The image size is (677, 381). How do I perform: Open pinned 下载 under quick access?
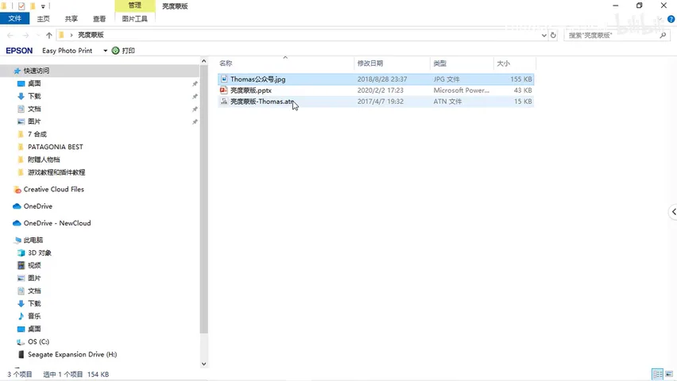[x=34, y=96]
